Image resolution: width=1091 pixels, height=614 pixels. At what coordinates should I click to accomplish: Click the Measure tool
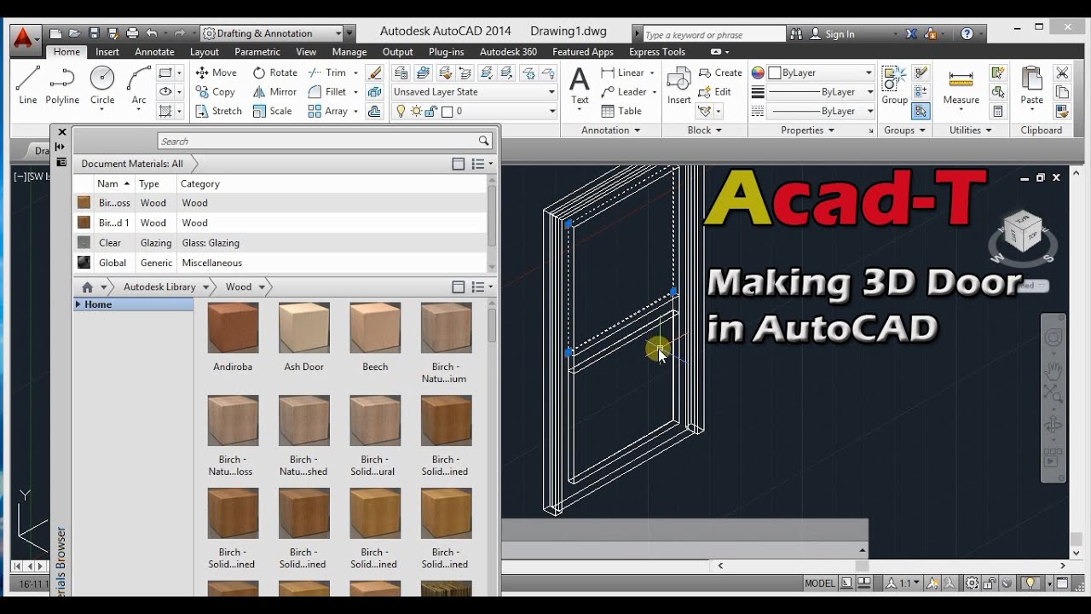pyautogui.click(x=961, y=85)
